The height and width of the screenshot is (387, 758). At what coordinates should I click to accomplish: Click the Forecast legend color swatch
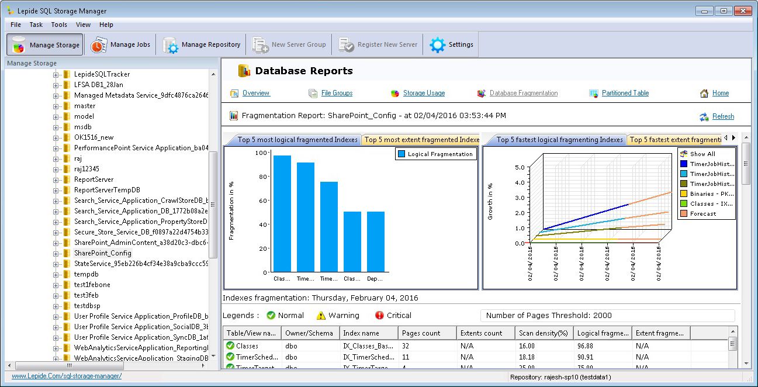click(684, 213)
